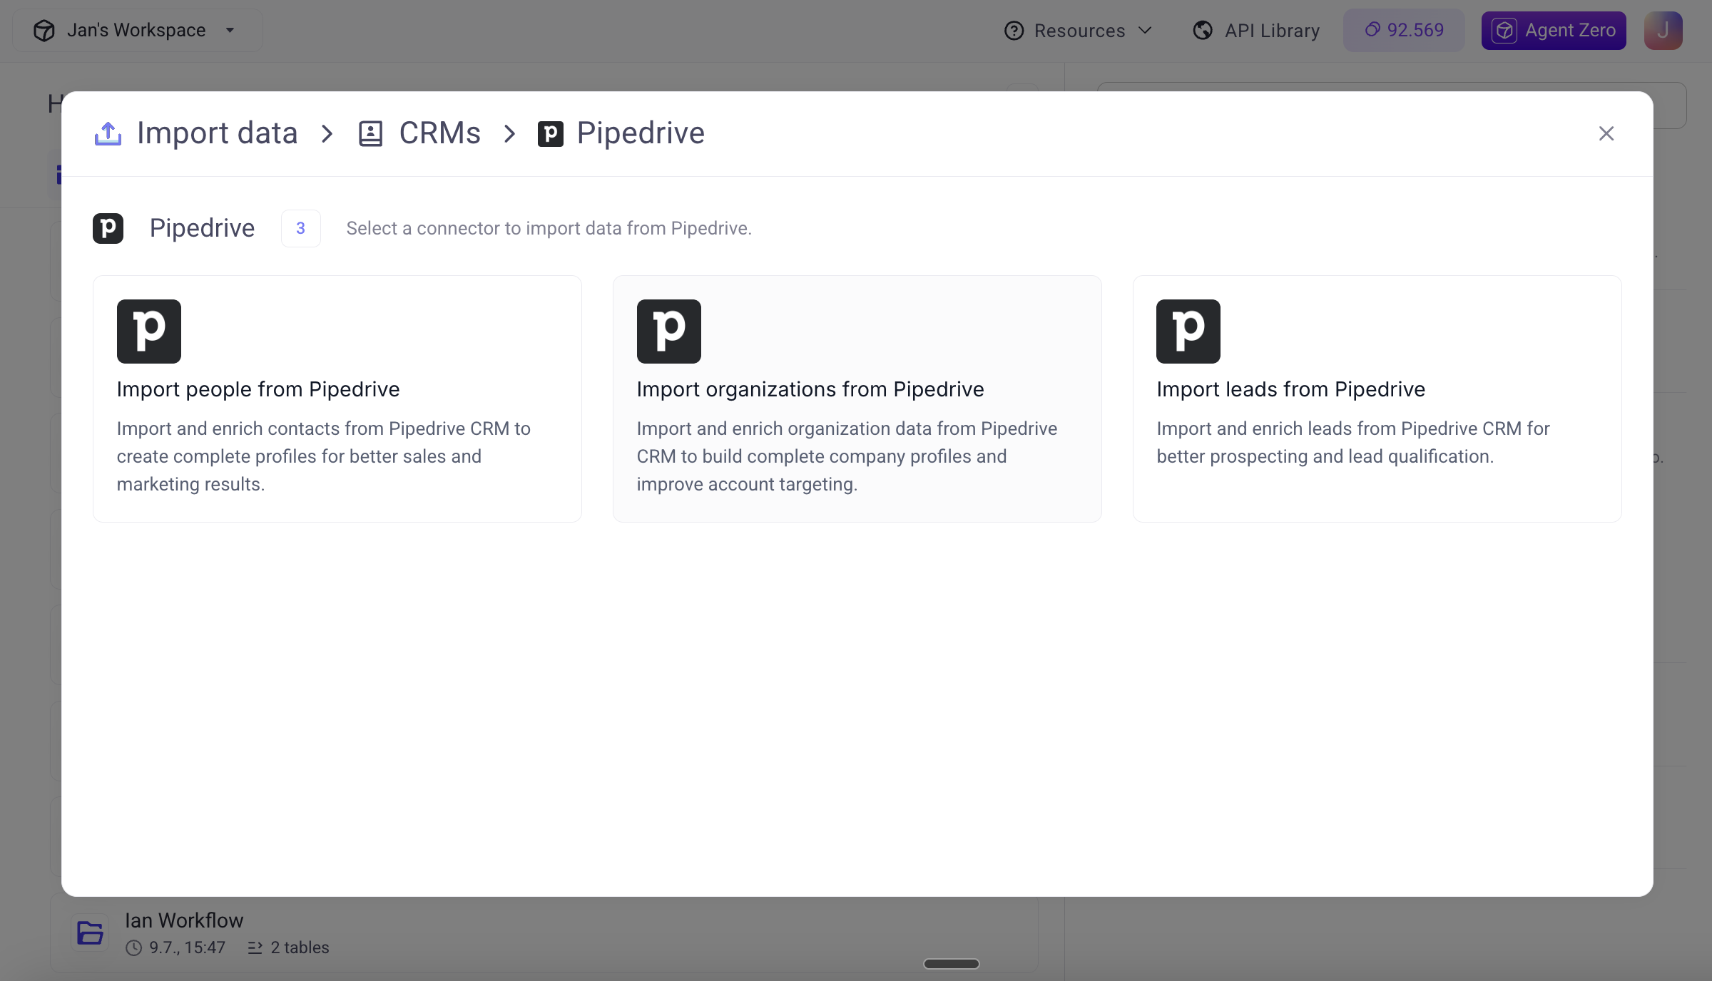Navigate to CRMs via the breadcrumb
The image size is (1712, 981).
coord(440,133)
